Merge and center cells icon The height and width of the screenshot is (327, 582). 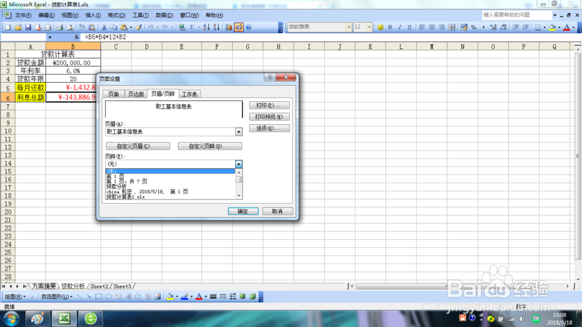click(x=452, y=27)
